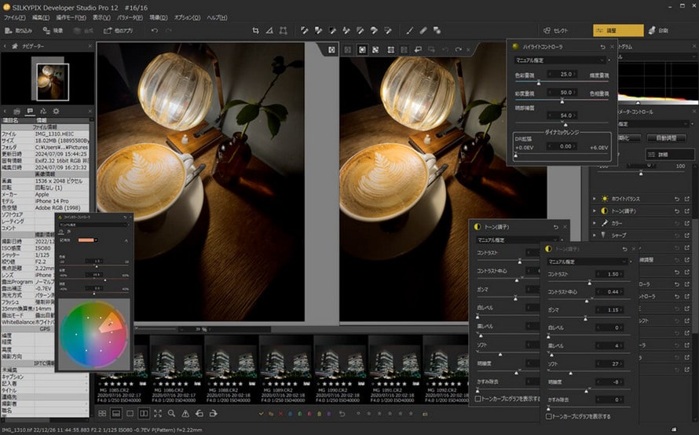Open the マニュアル指定 dropdown in front tone window
699x435 pixels.
coord(588,261)
